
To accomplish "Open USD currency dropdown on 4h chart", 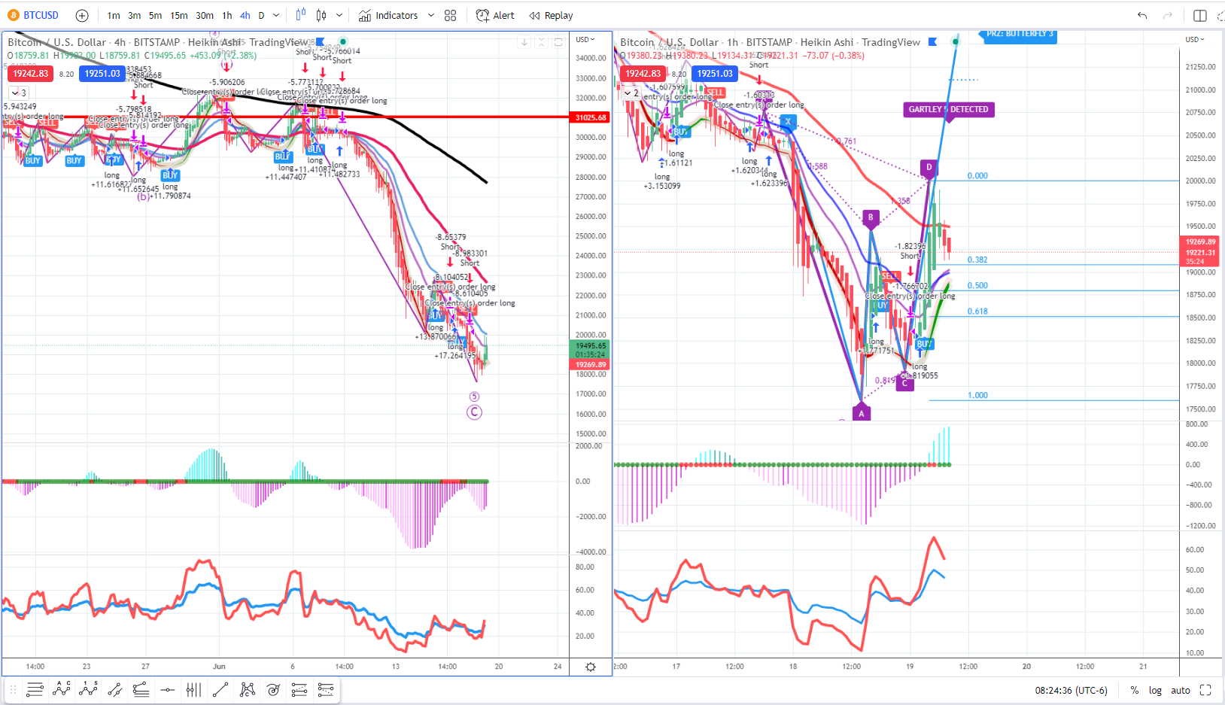I will [x=585, y=39].
